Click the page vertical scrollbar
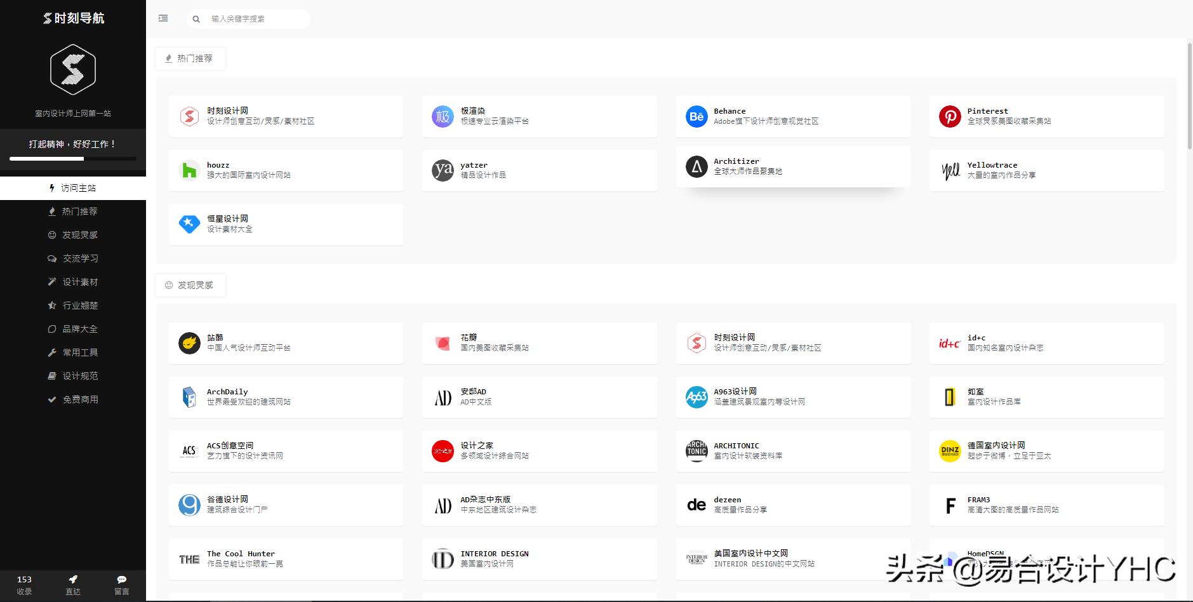 [1190, 95]
